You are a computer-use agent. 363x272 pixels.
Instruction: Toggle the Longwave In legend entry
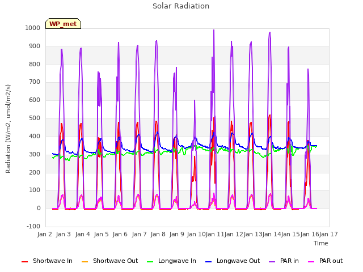171,261
